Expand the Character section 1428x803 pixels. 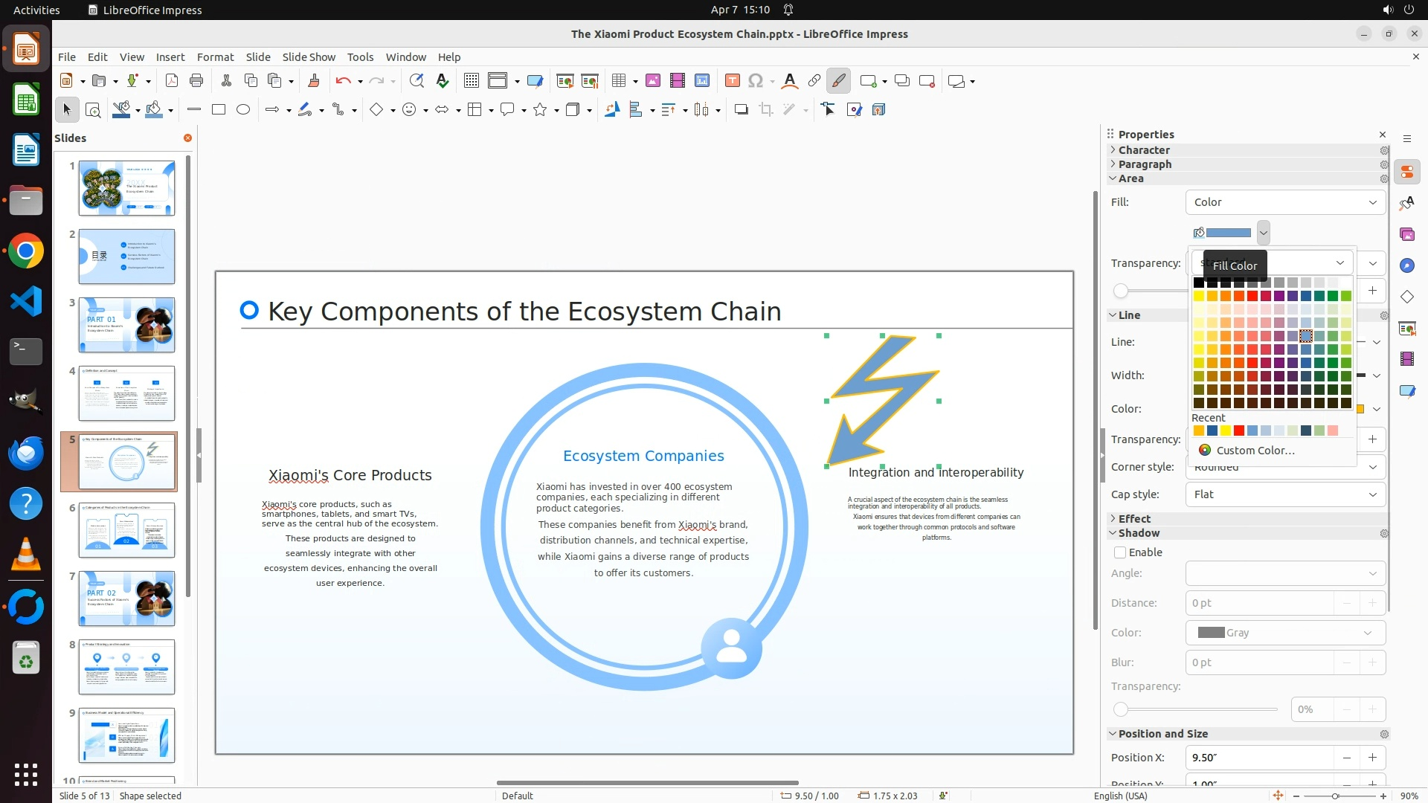[x=1144, y=150]
